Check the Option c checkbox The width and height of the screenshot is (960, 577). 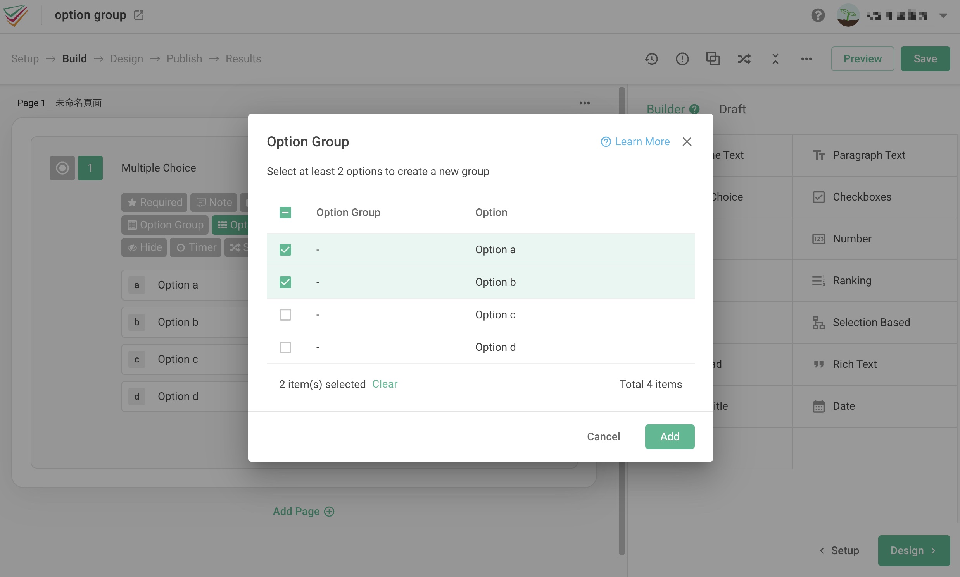pos(285,314)
